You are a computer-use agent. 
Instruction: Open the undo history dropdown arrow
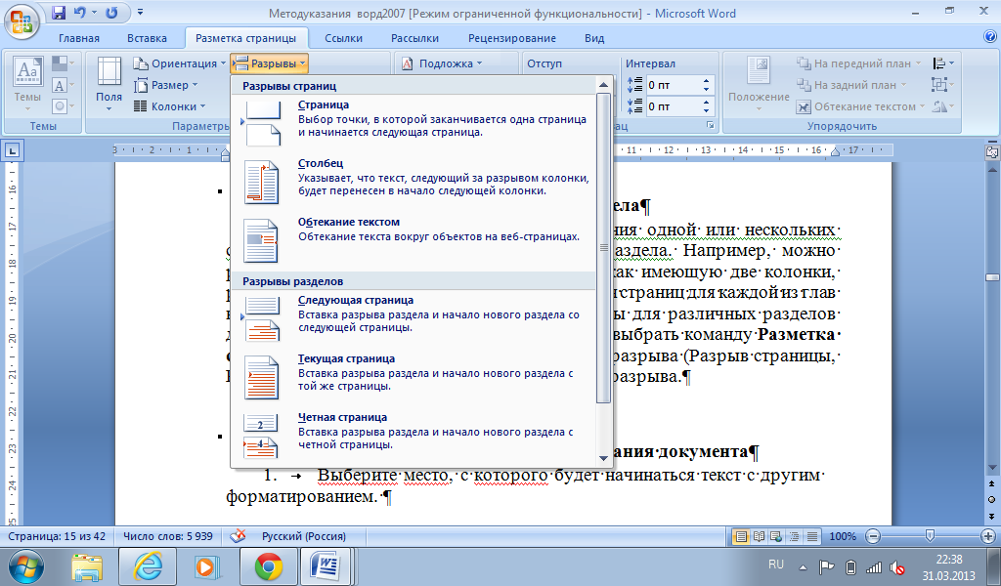click(94, 13)
